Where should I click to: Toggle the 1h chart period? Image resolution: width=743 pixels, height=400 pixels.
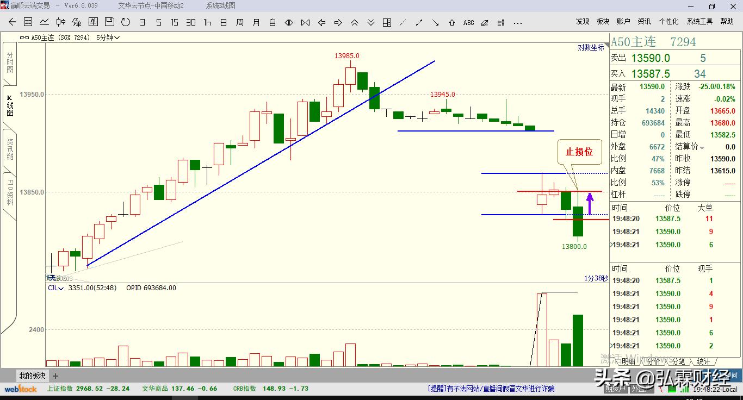[207, 23]
